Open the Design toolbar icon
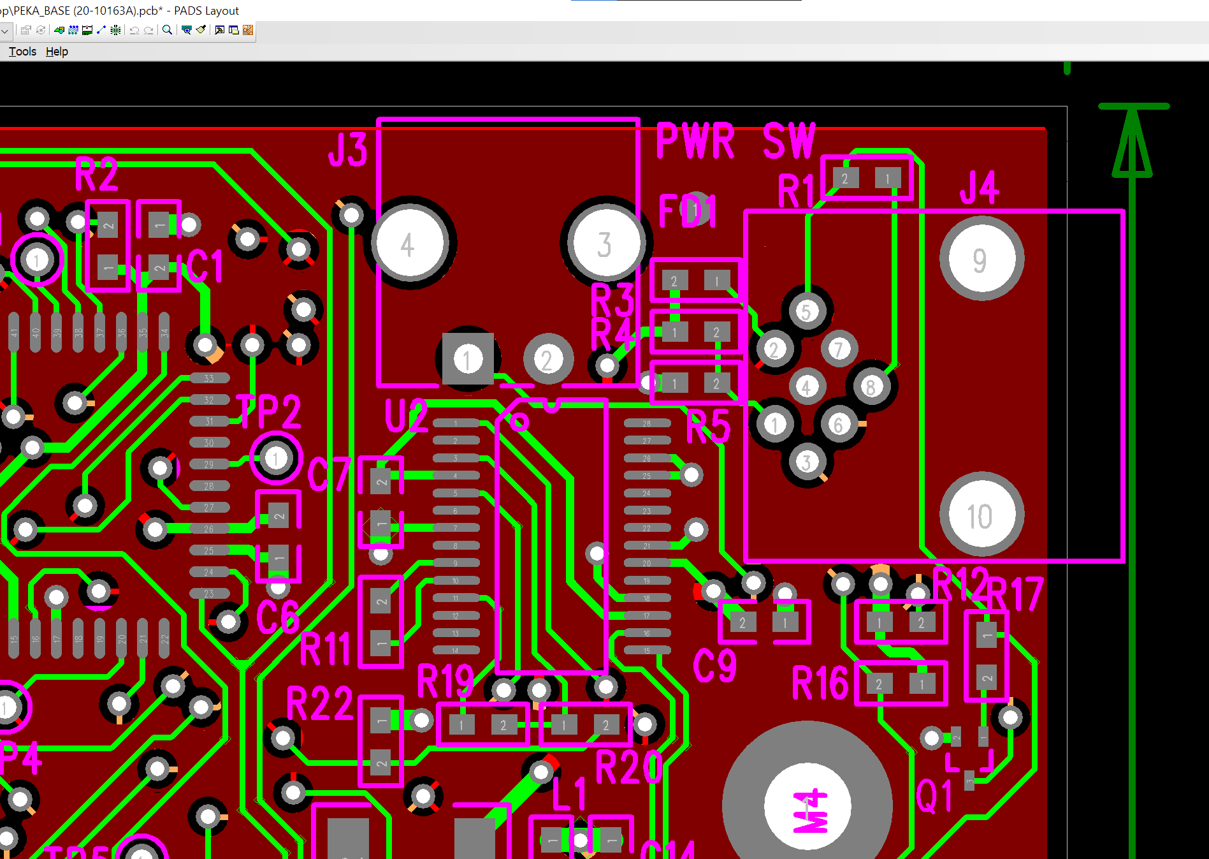This screenshot has width=1209, height=859. tap(73, 30)
